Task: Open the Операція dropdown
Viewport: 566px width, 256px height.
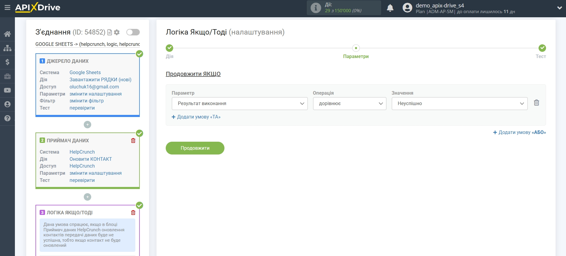Action: 350,104
